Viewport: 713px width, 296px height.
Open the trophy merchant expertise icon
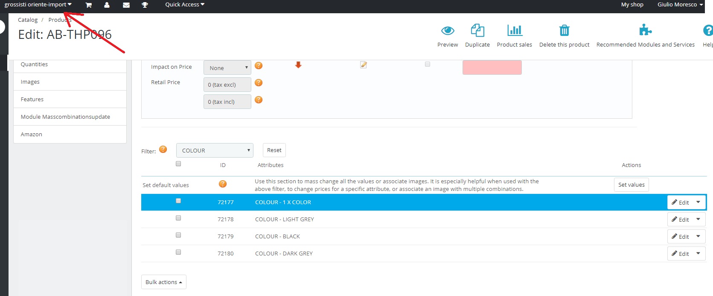145,5
